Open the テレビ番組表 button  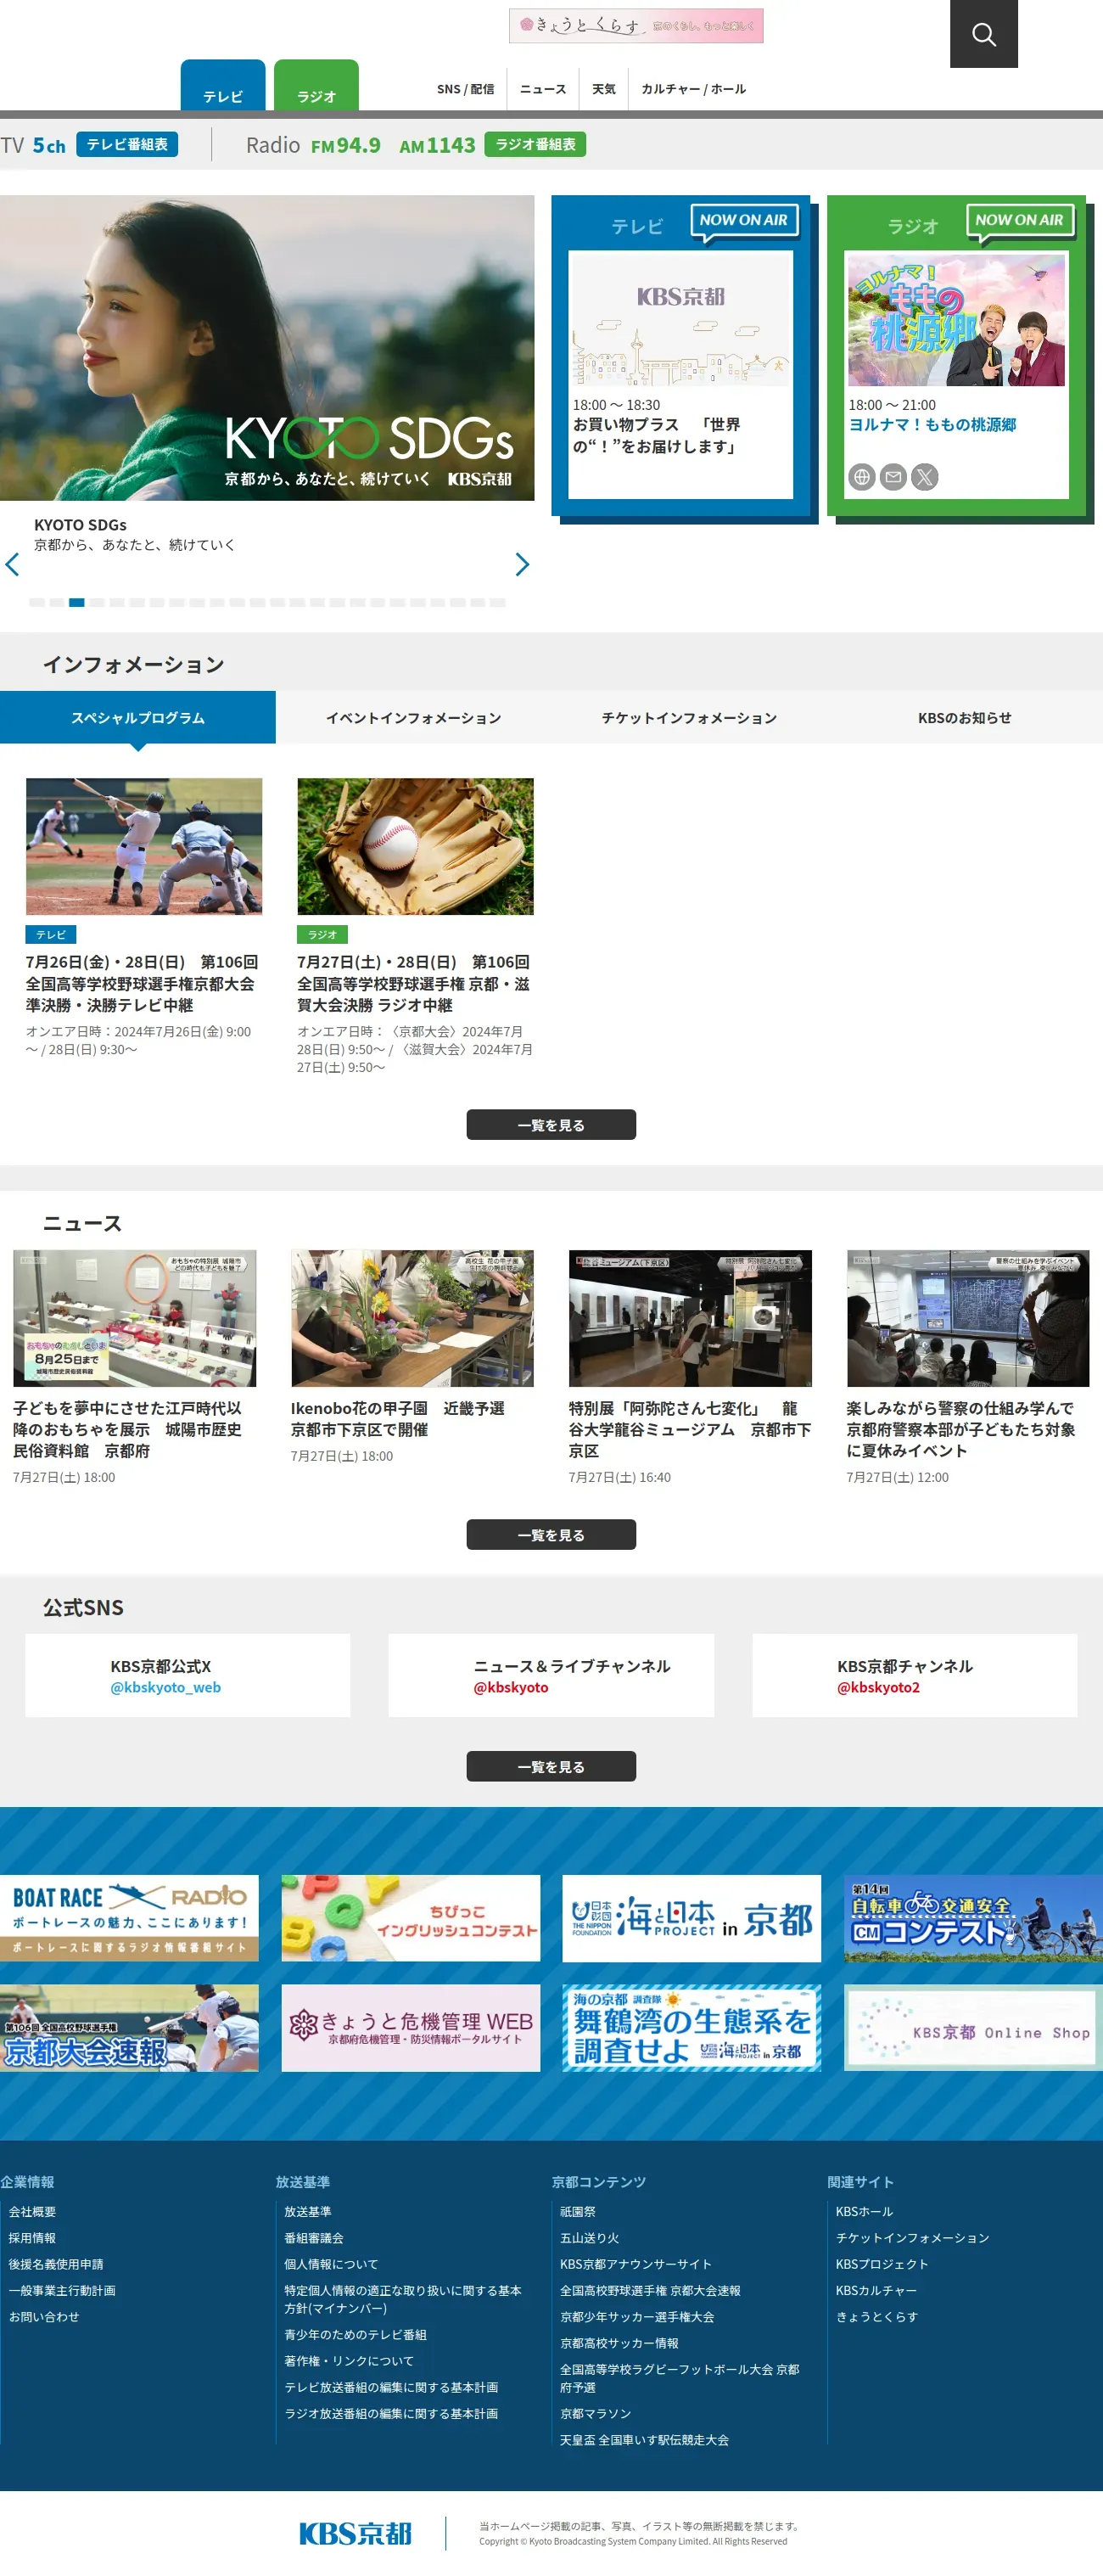click(x=127, y=145)
